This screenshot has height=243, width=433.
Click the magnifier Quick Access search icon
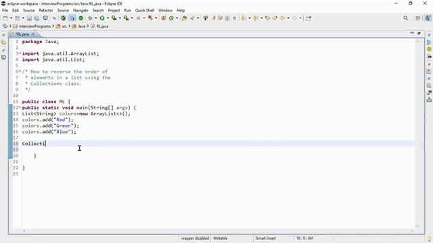pos(406,18)
